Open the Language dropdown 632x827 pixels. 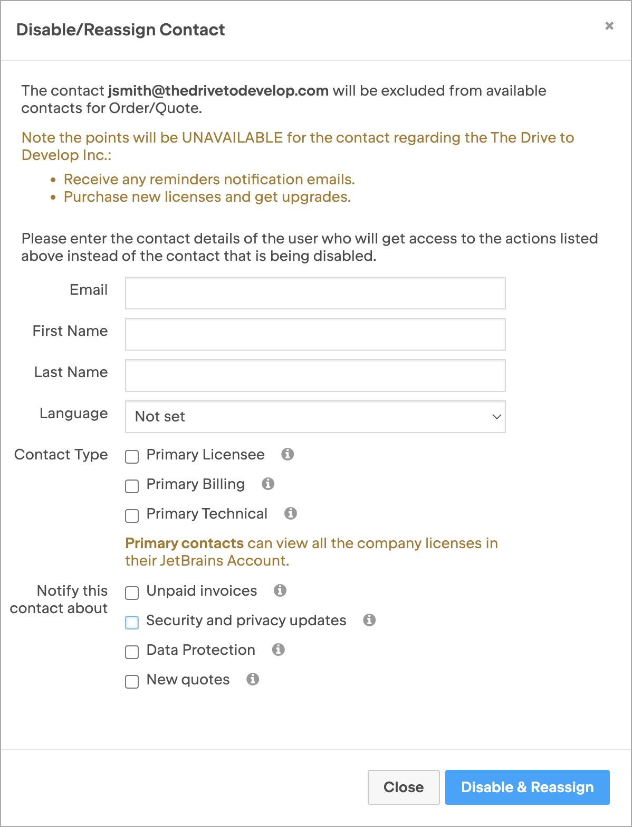315,417
